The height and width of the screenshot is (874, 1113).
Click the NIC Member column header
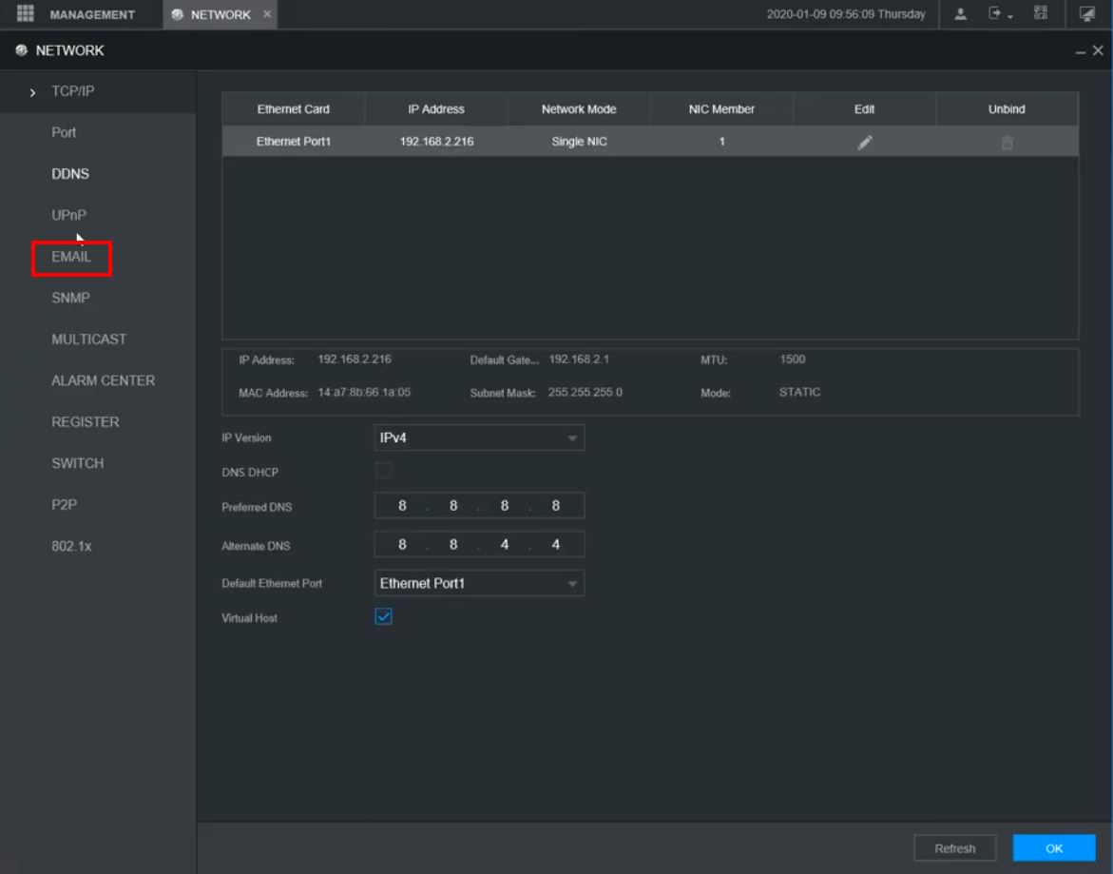pos(721,109)
